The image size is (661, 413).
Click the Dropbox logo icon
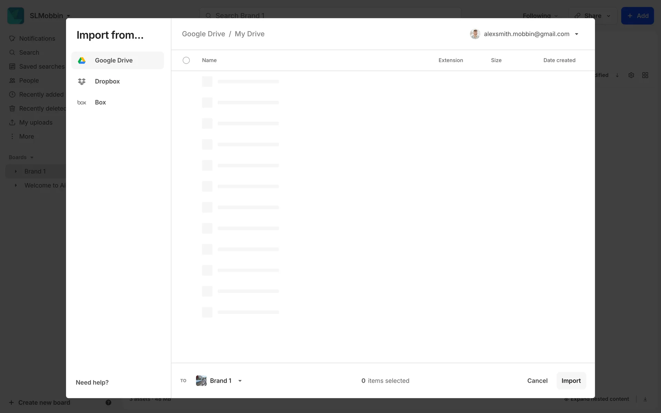82,82
